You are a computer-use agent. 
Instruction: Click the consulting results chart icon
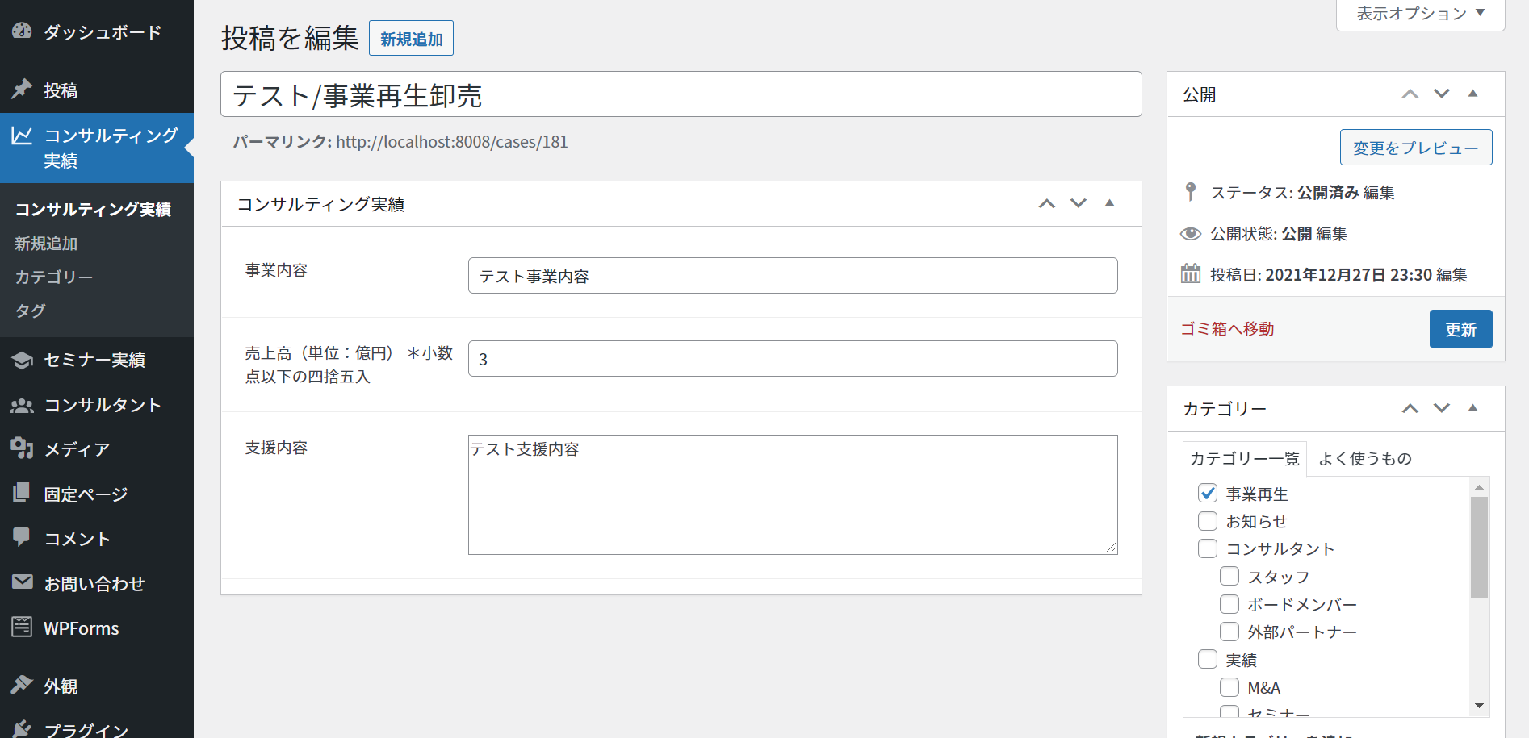pyautogui.click(x=22, y=136)
